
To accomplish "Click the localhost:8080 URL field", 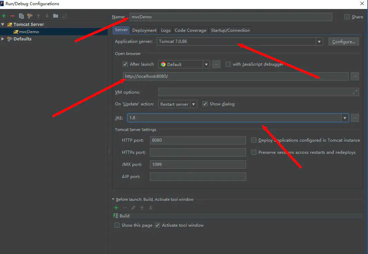I will click(236, 76).
